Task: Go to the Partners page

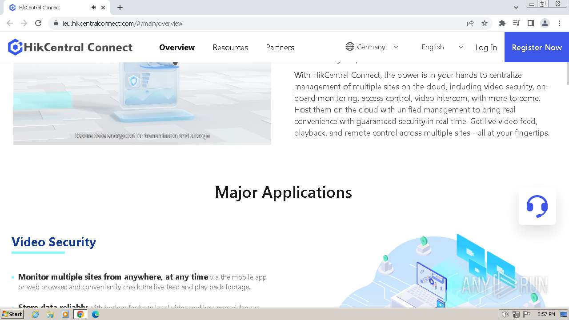Action: click(280, 47)
